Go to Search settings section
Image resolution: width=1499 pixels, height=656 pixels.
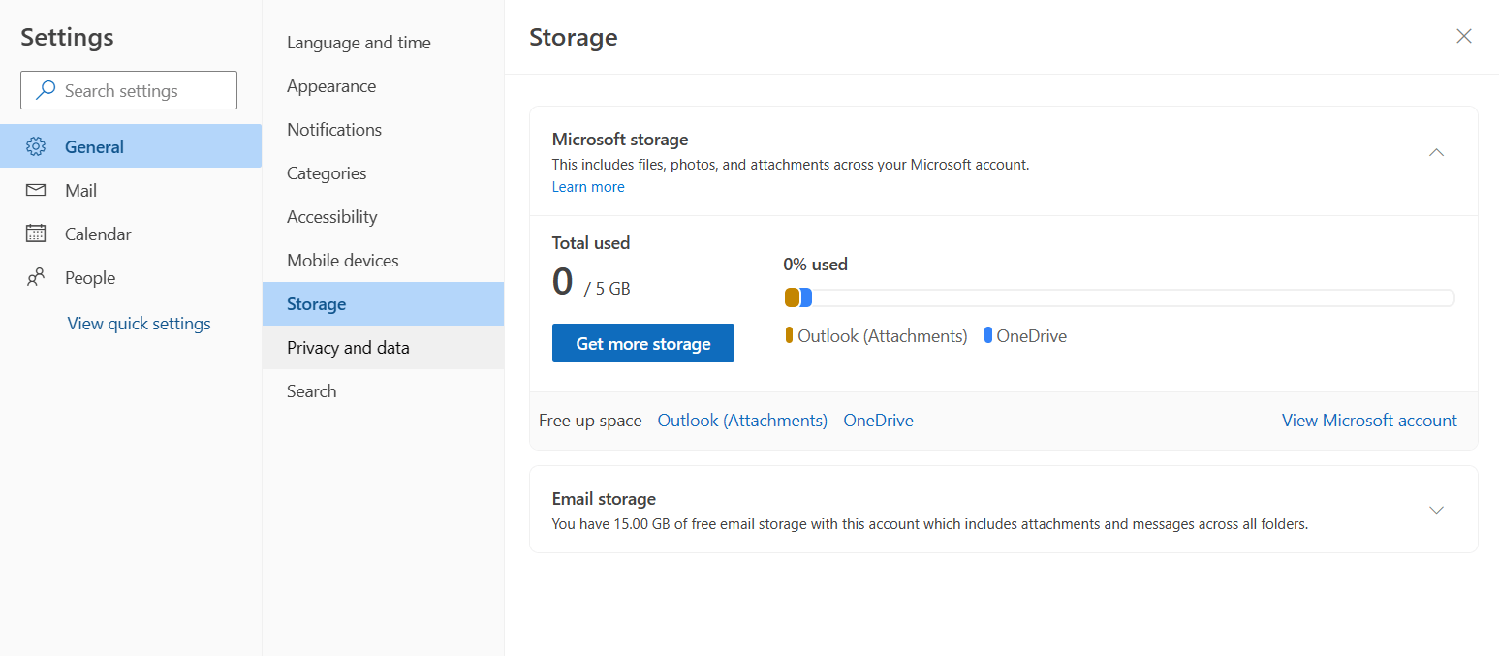click(383, 390)
